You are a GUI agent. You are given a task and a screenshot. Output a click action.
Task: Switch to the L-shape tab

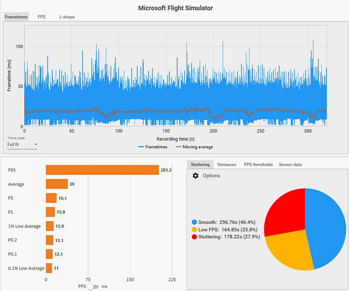(67, 17)
